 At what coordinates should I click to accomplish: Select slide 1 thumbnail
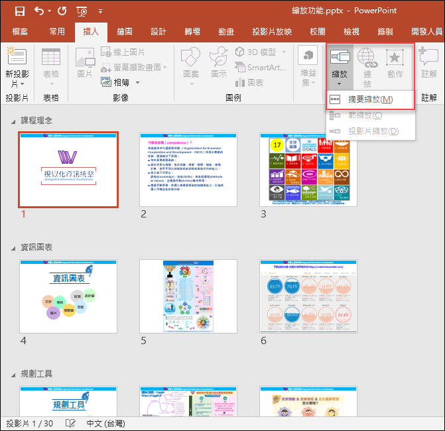pyautogui.click(x=68, y=170)
